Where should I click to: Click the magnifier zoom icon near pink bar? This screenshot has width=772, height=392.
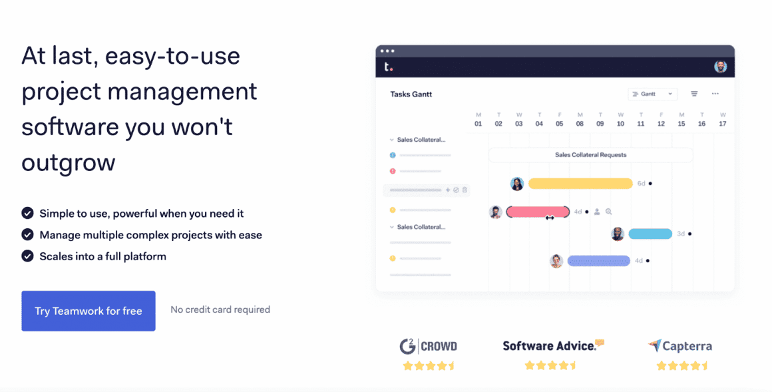pyautogui.click(x=608, y=212)
